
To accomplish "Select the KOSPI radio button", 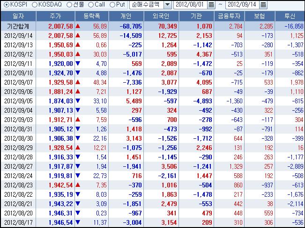I will coord(7,5).
